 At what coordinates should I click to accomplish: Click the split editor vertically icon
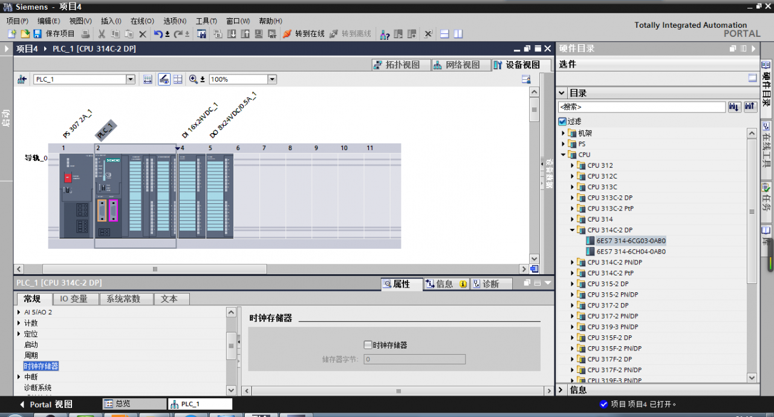pyautogui.click(x=458, y=34)
